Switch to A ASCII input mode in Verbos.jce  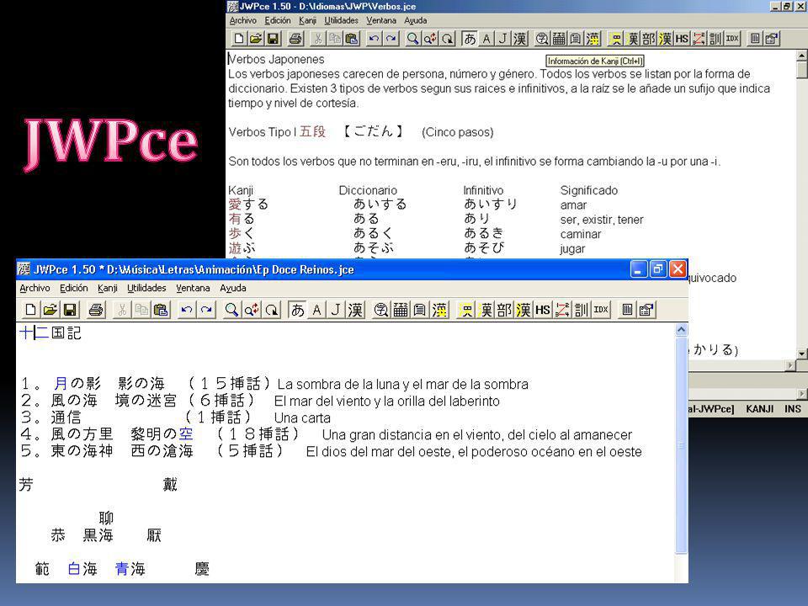[x=486, y=39]
